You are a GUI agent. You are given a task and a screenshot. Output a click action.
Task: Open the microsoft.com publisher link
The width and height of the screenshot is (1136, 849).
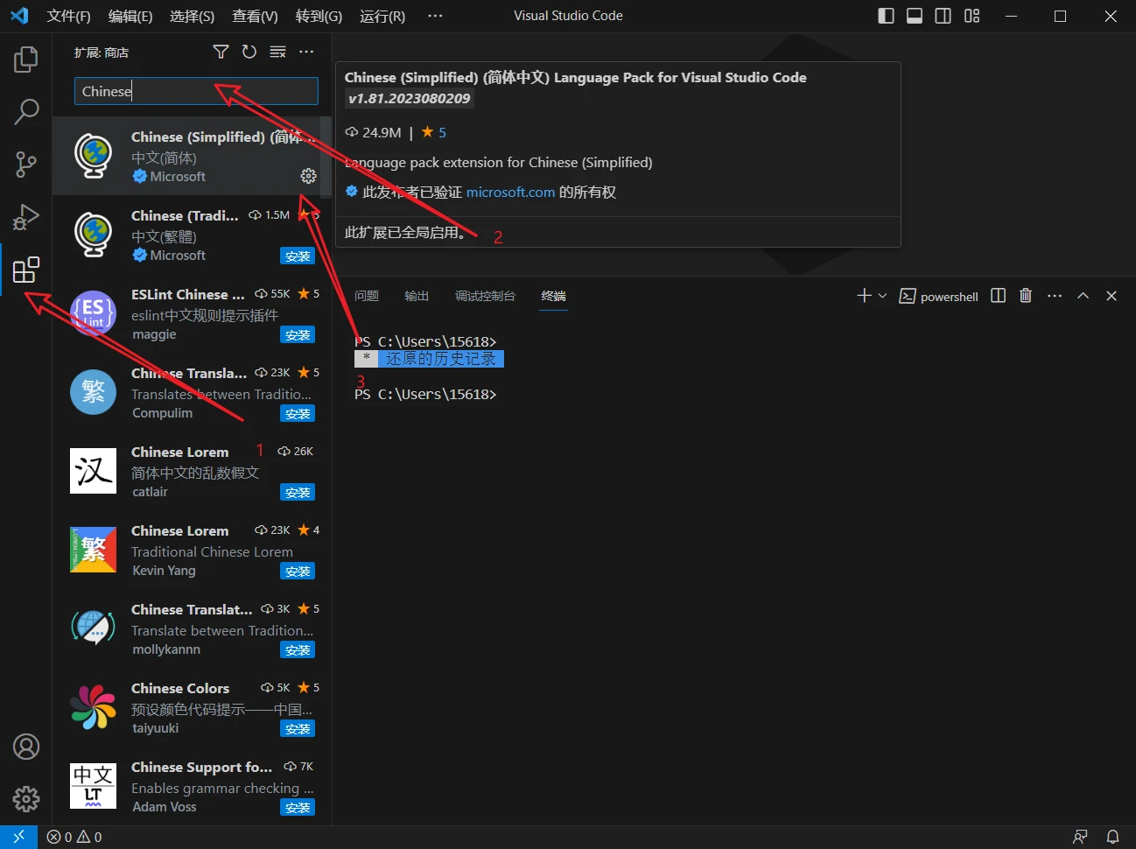click(x=510, y=192)
